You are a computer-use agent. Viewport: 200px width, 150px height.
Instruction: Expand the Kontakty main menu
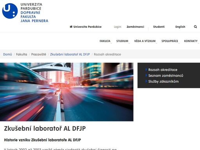pos(191,41)
